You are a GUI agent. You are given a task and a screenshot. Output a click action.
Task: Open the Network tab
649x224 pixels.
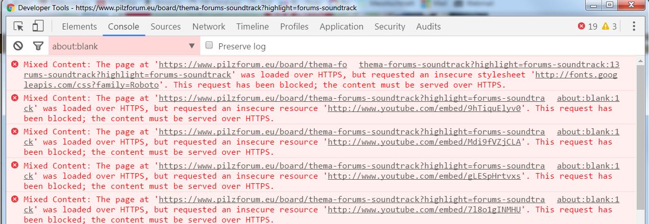tap(208, 26)
